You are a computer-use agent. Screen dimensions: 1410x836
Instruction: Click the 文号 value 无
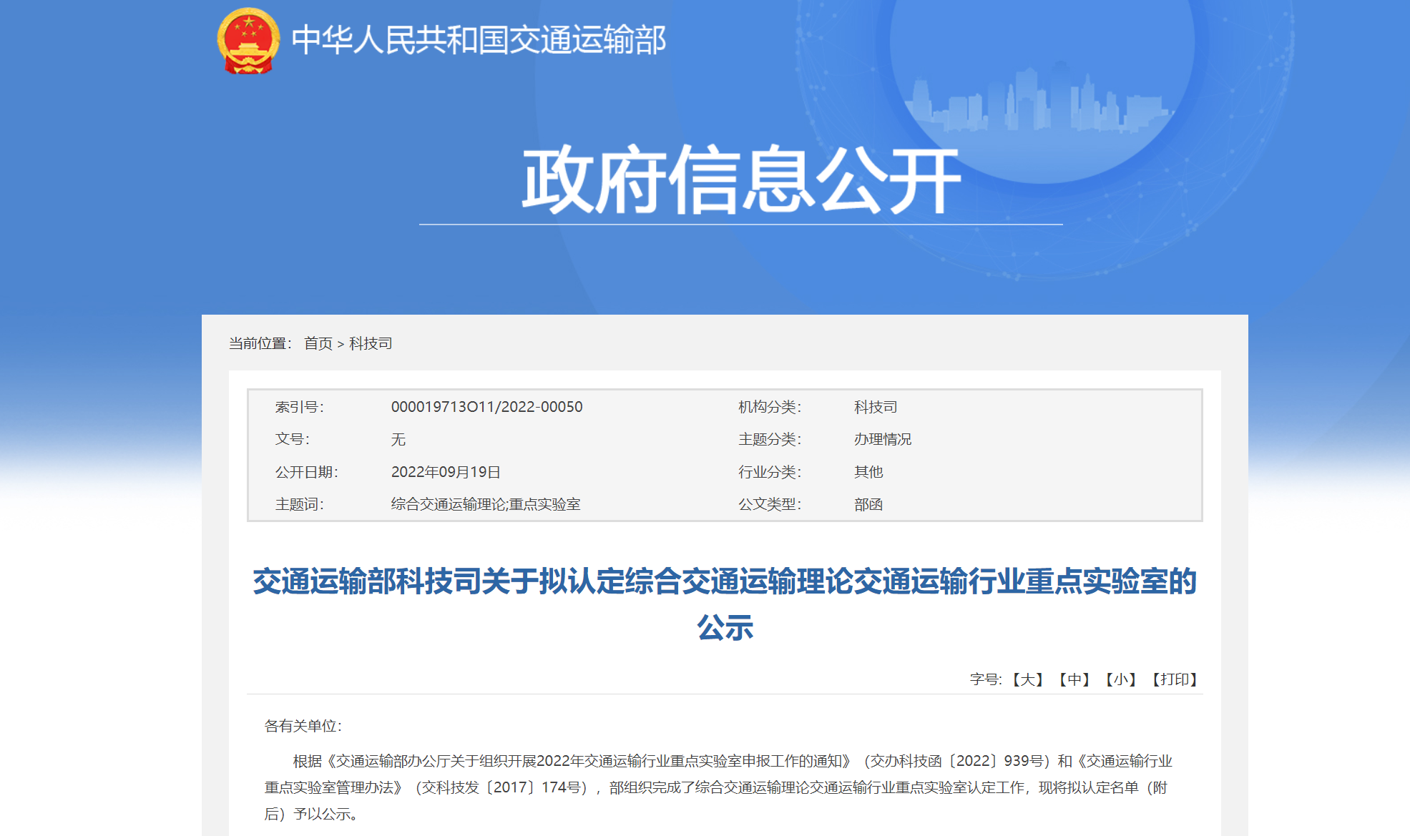click(398, 440)
